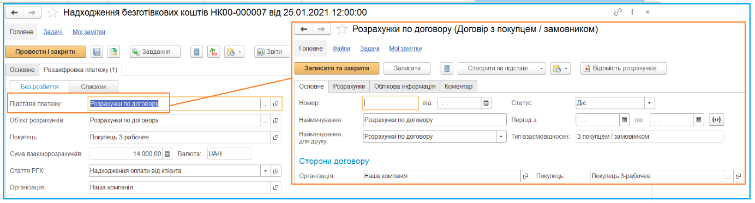This screenshot has width=755, height=203.
Task: Choose Підстава платежу via ellipsis button
Action: coord(266,103)
